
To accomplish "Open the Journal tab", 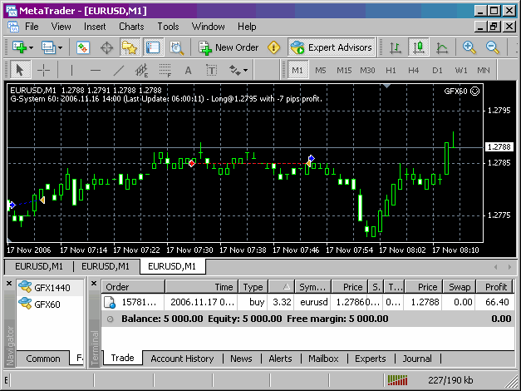I will click(x=417, y=359).
